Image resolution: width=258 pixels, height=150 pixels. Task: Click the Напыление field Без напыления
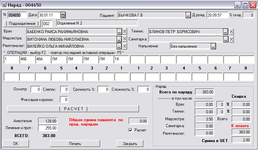click(x=190, y=46)
